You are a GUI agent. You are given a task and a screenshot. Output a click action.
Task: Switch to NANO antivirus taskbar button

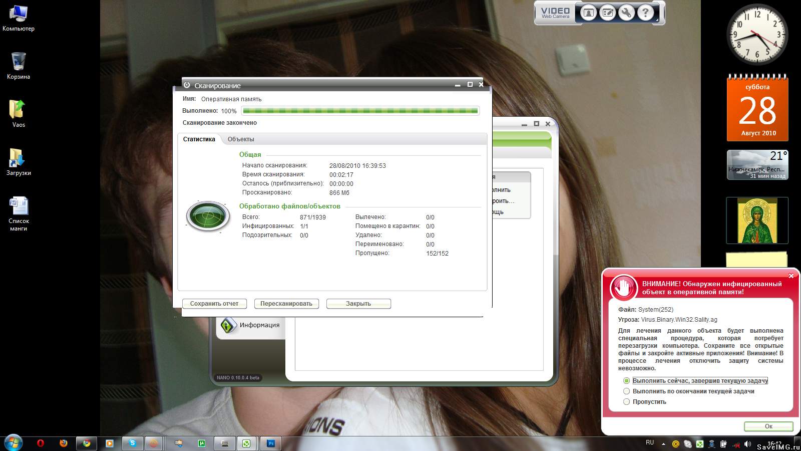tap(246, 443)
